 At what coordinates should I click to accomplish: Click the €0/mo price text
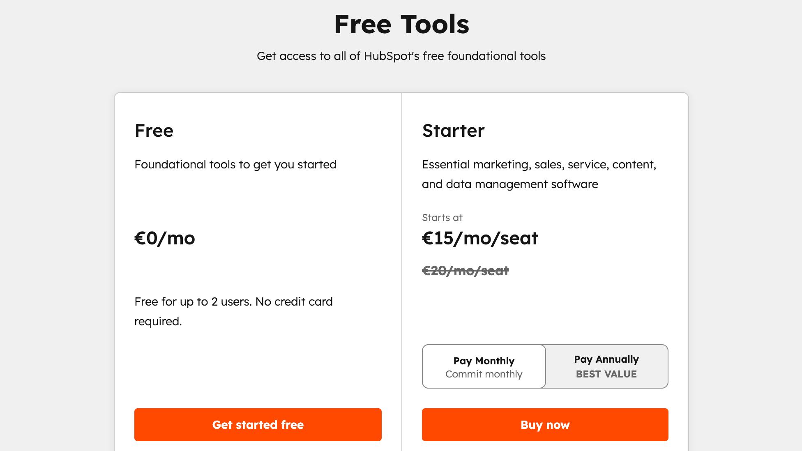click(x=165, y=238)
